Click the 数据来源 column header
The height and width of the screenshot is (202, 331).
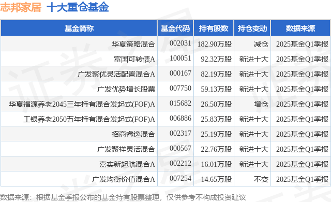300,28
